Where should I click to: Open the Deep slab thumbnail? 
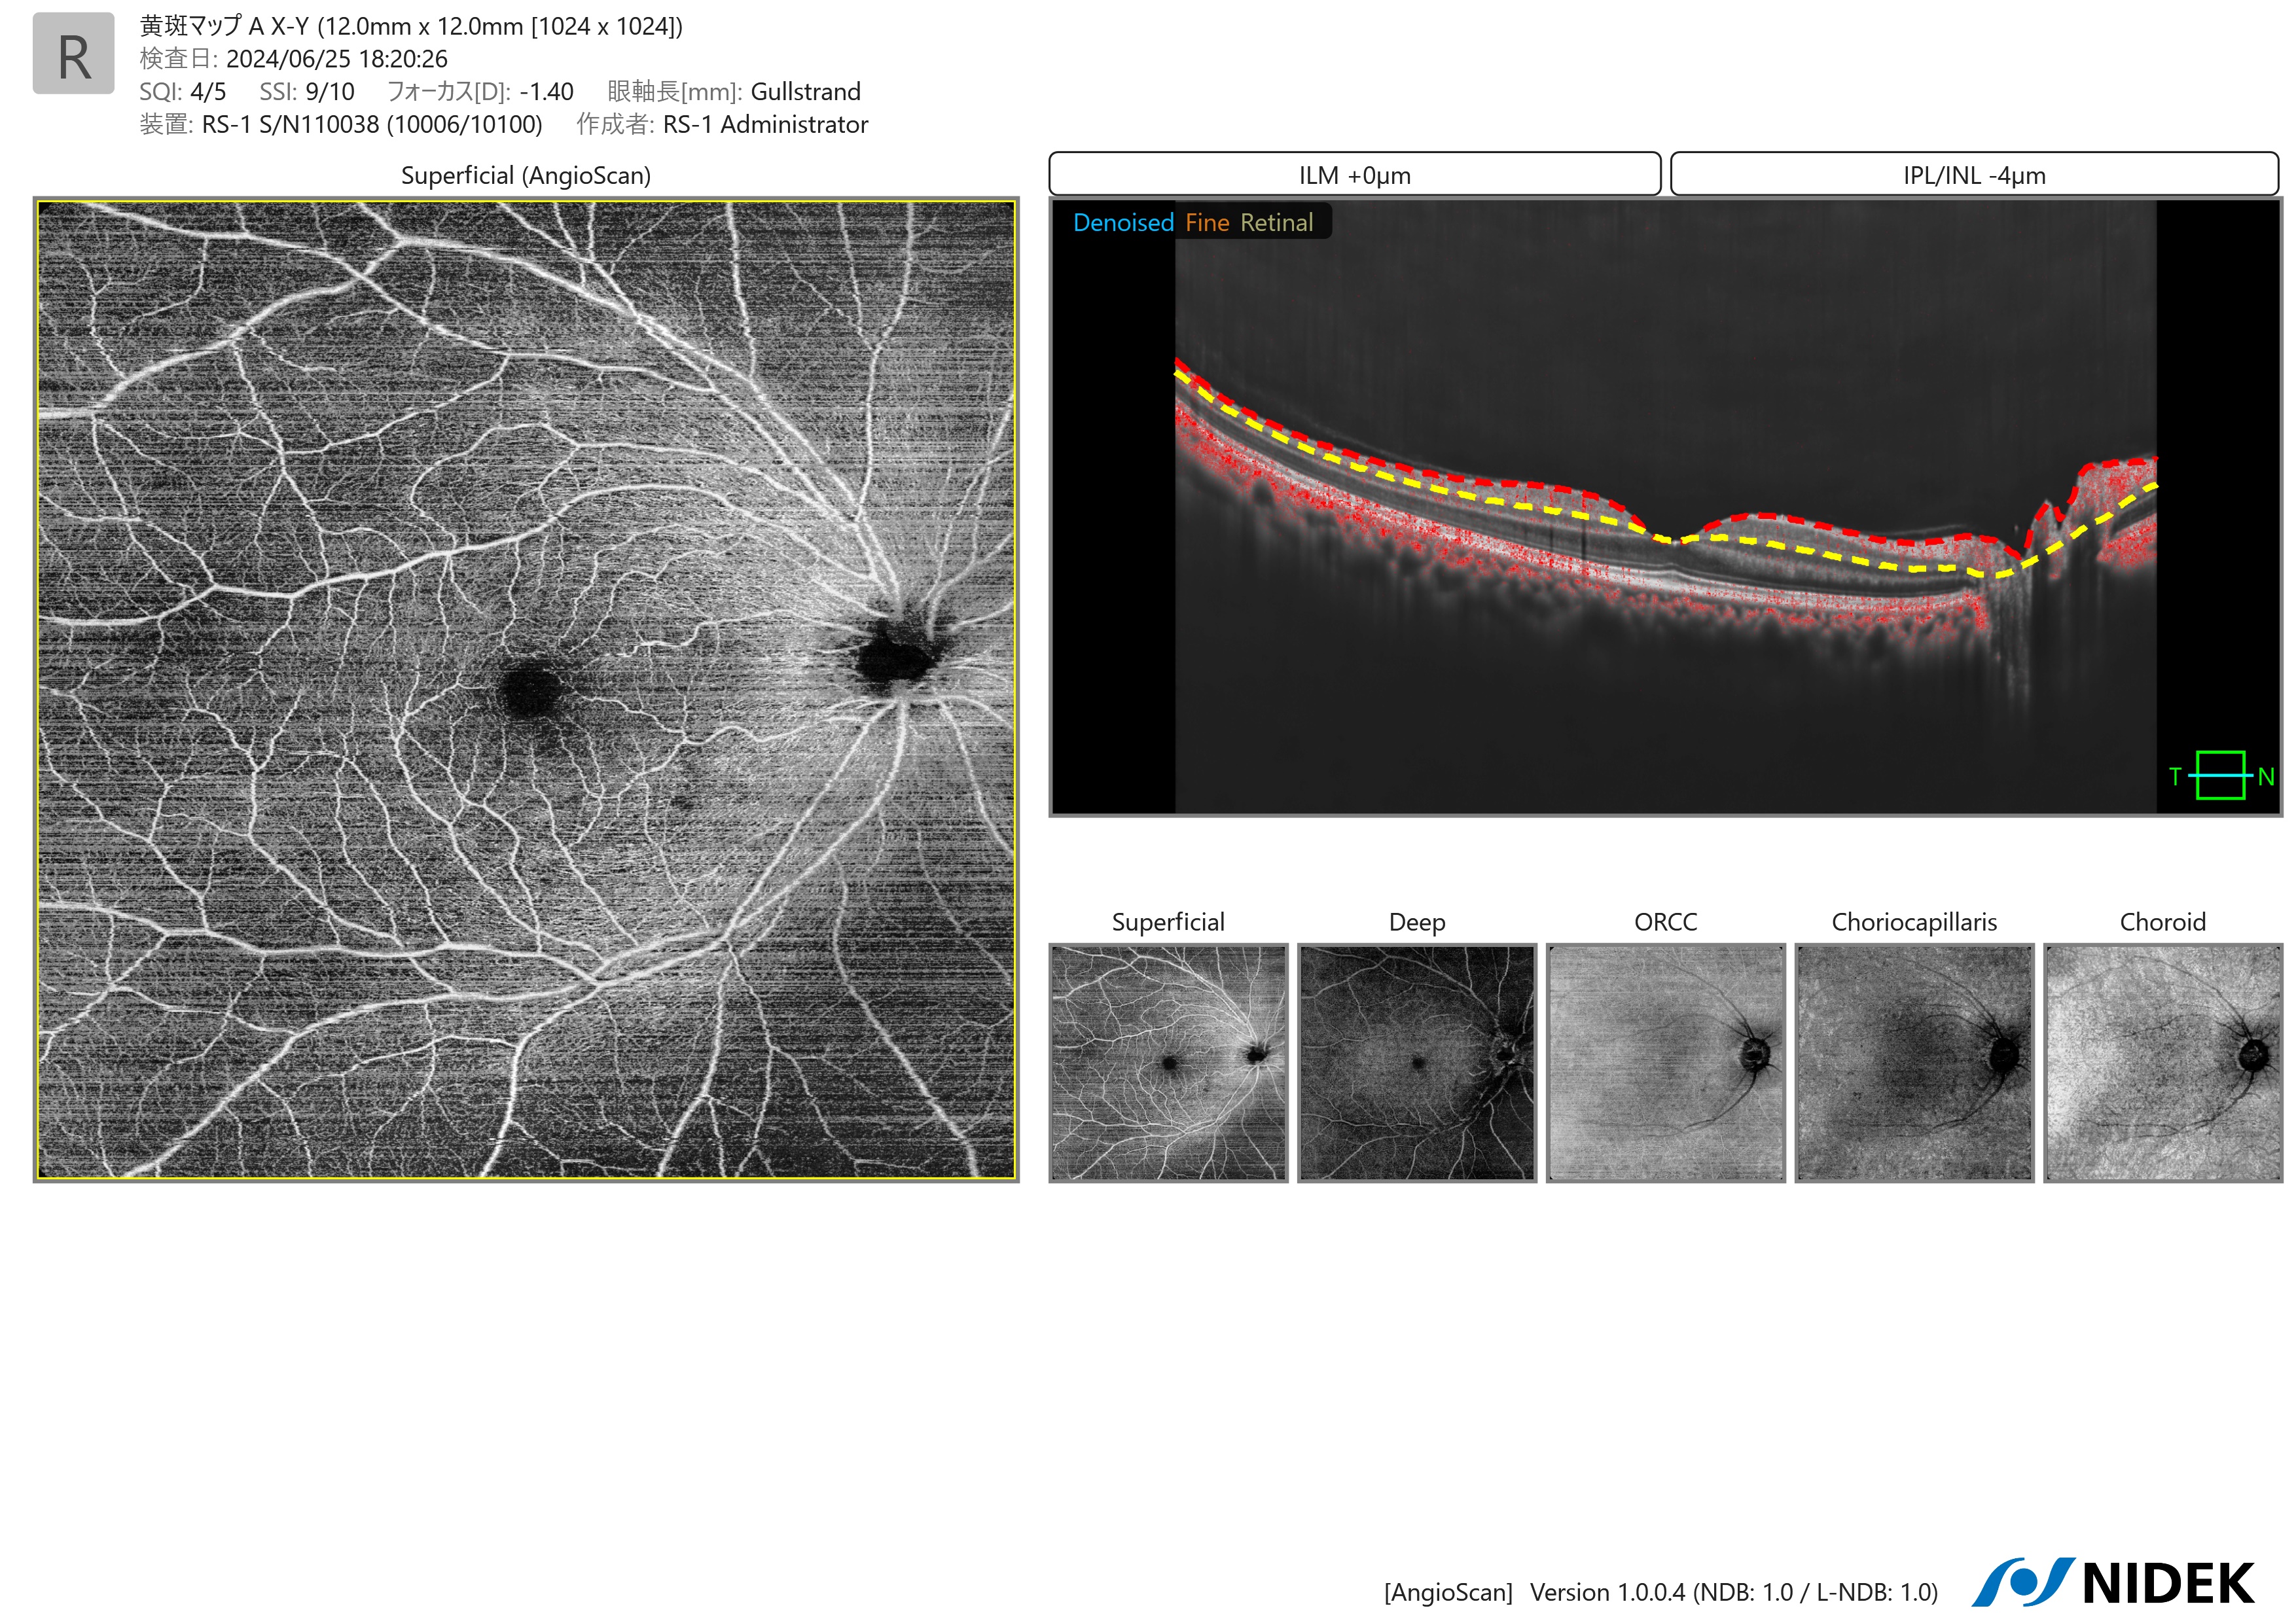pyautogui.click(x=1417, y=1062)
